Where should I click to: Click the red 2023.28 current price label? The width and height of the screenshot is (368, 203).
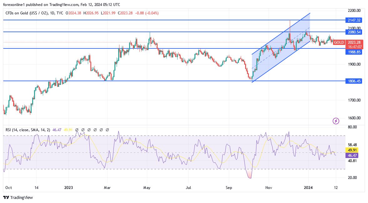354,42
